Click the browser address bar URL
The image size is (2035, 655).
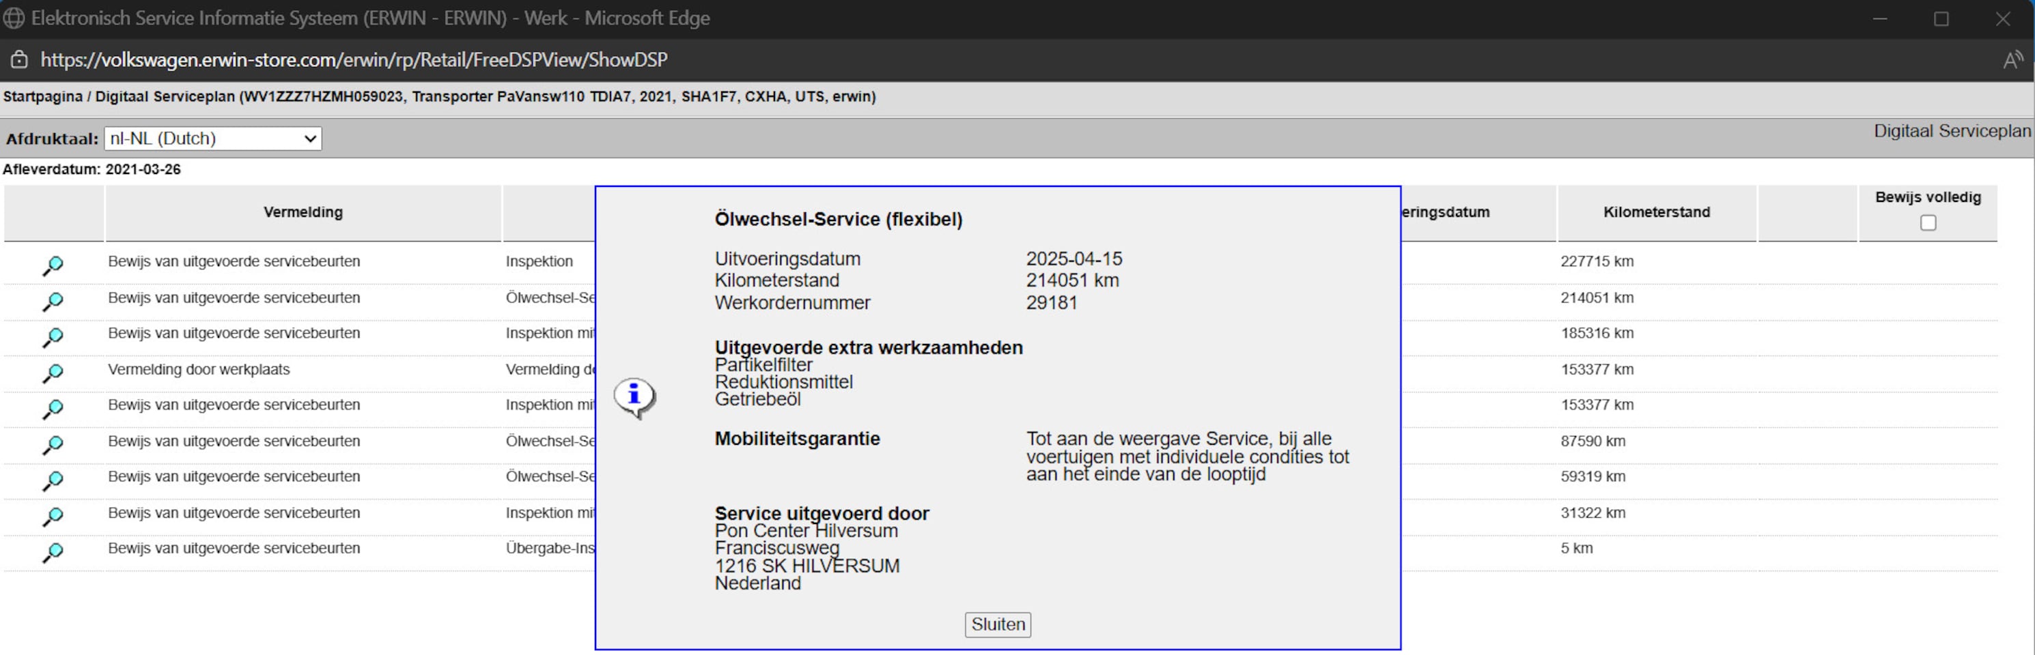coord(354,60)
